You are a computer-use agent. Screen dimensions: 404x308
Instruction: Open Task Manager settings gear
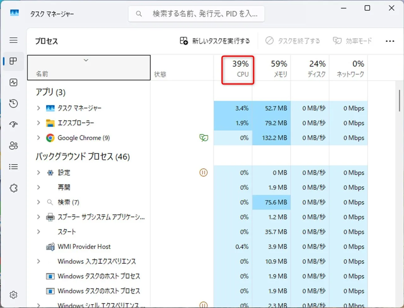pos(13,295)
